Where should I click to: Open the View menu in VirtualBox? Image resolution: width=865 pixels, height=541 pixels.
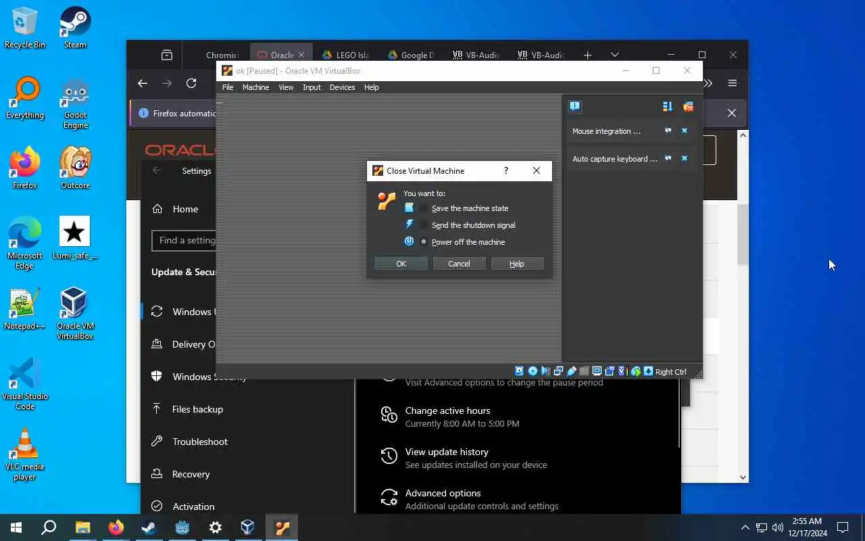[x=286, y=87]
